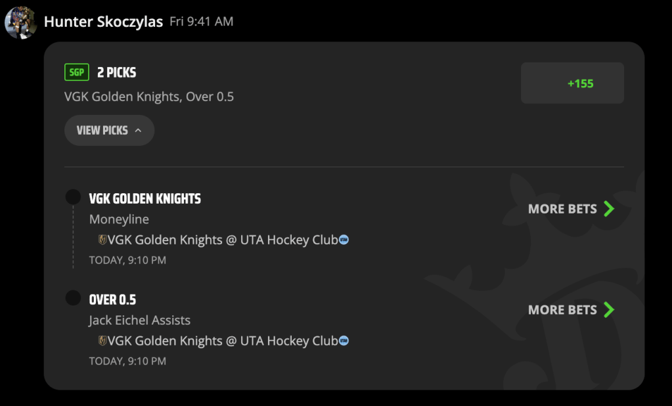This screenshot has height=406, width=672.
Task: Click green arrow beside second More Bets
Action: tap(609, 309)
